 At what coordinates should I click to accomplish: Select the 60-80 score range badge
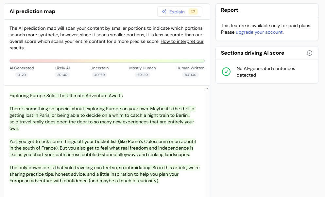(x=142, y=75)
